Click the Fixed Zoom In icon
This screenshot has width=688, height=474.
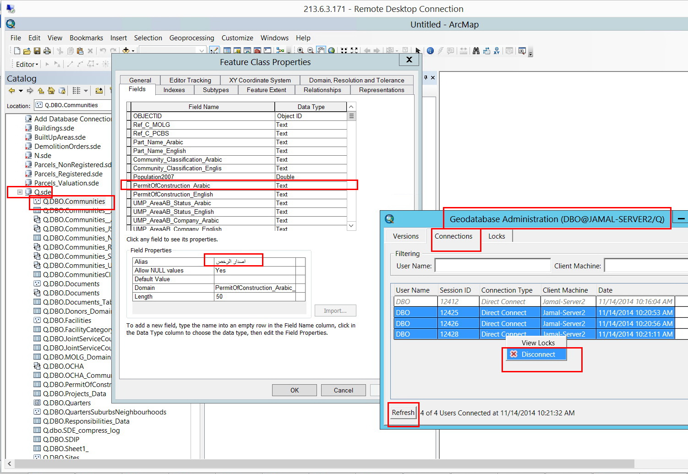coord(344,51)
